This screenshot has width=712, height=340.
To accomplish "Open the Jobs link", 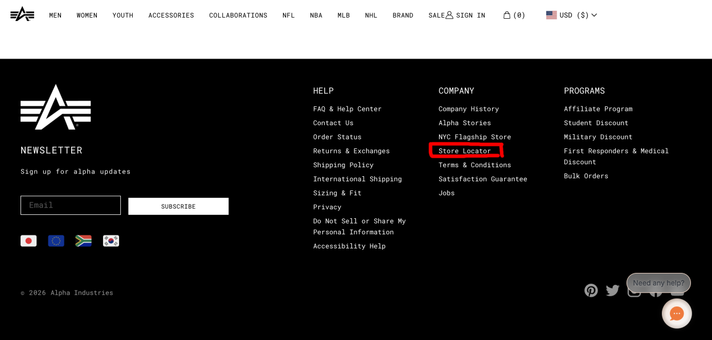I will [x=447, y=193].
